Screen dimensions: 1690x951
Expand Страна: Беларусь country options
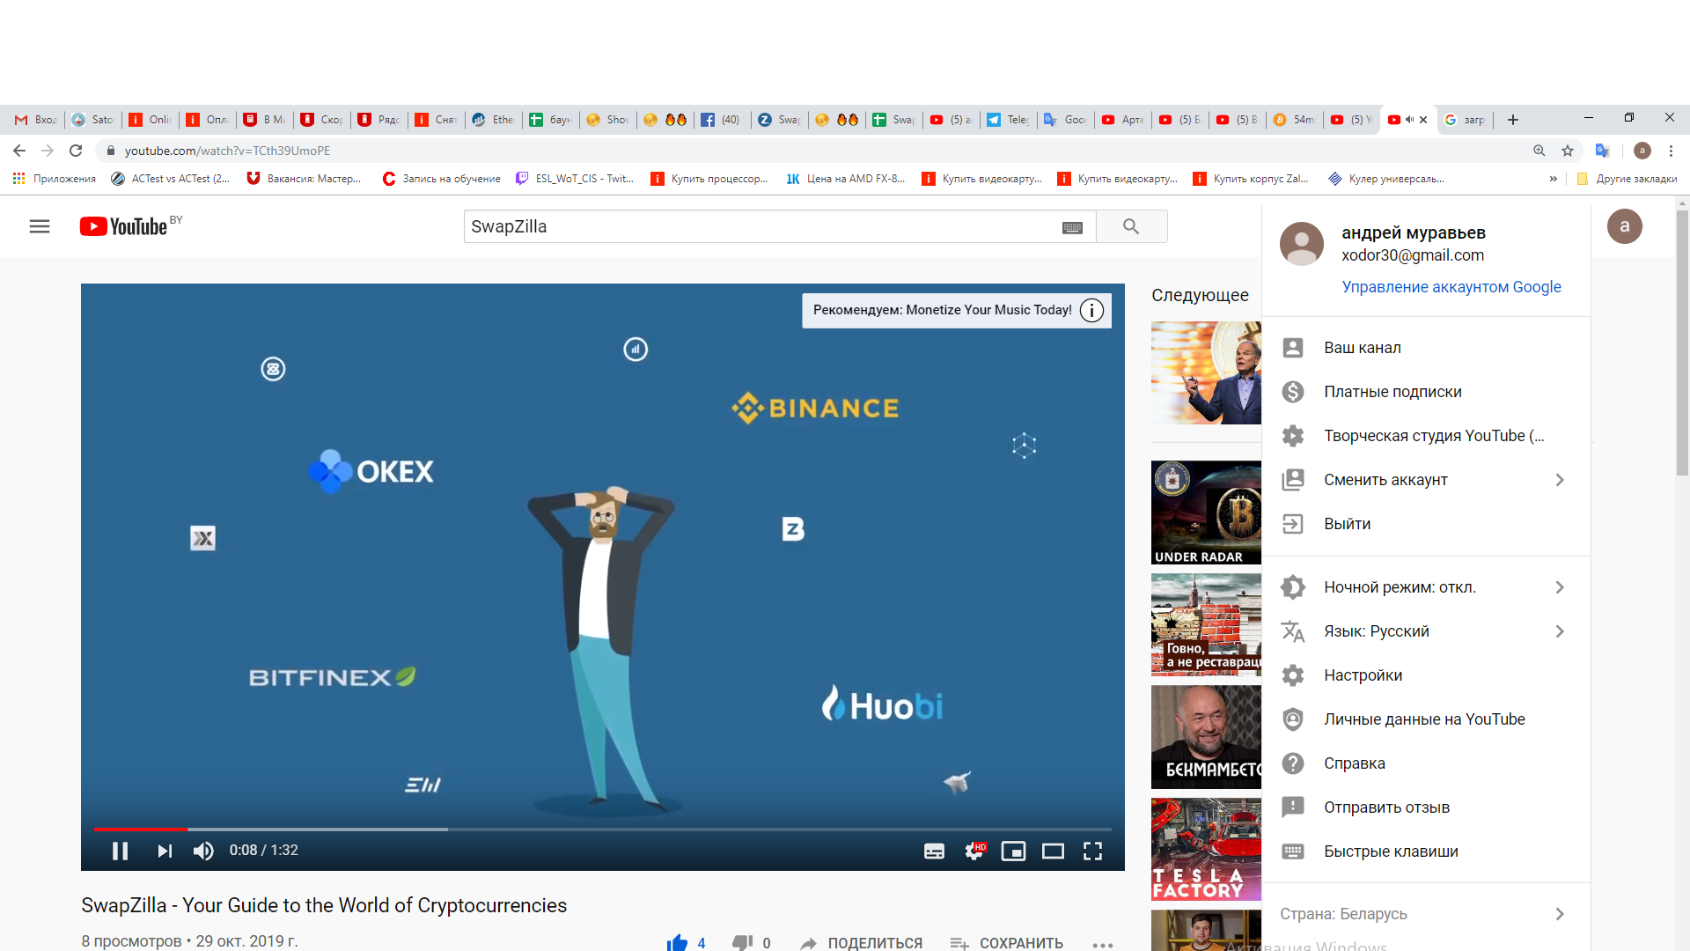pos(1426,914)
